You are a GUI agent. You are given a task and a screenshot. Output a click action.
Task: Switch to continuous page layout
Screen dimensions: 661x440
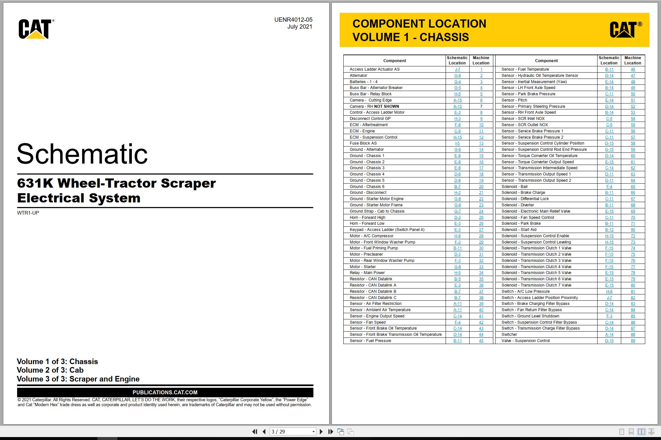pos(631,432)
